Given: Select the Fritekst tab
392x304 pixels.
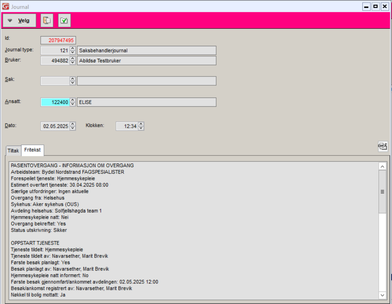Looking at the screenshot, I should 33,150.
